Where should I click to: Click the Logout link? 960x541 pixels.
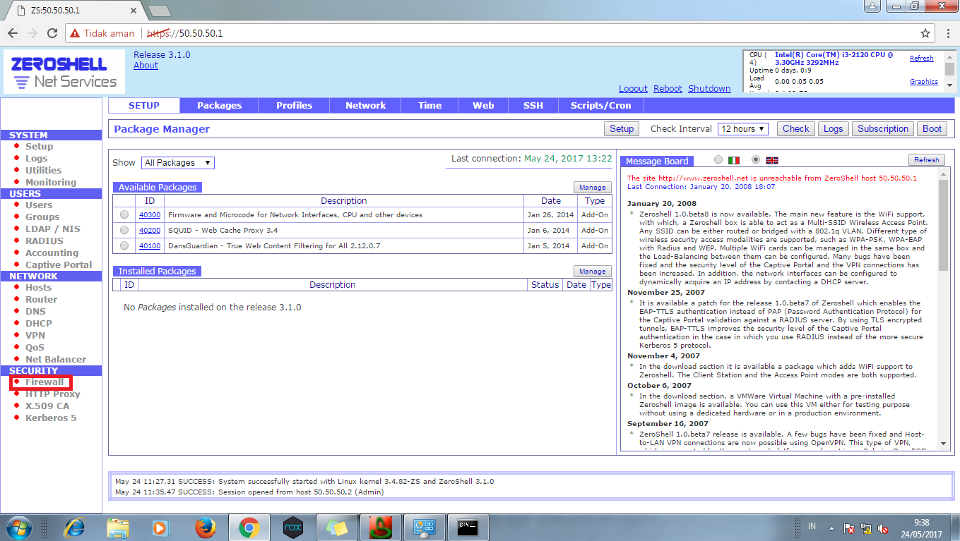633,89
